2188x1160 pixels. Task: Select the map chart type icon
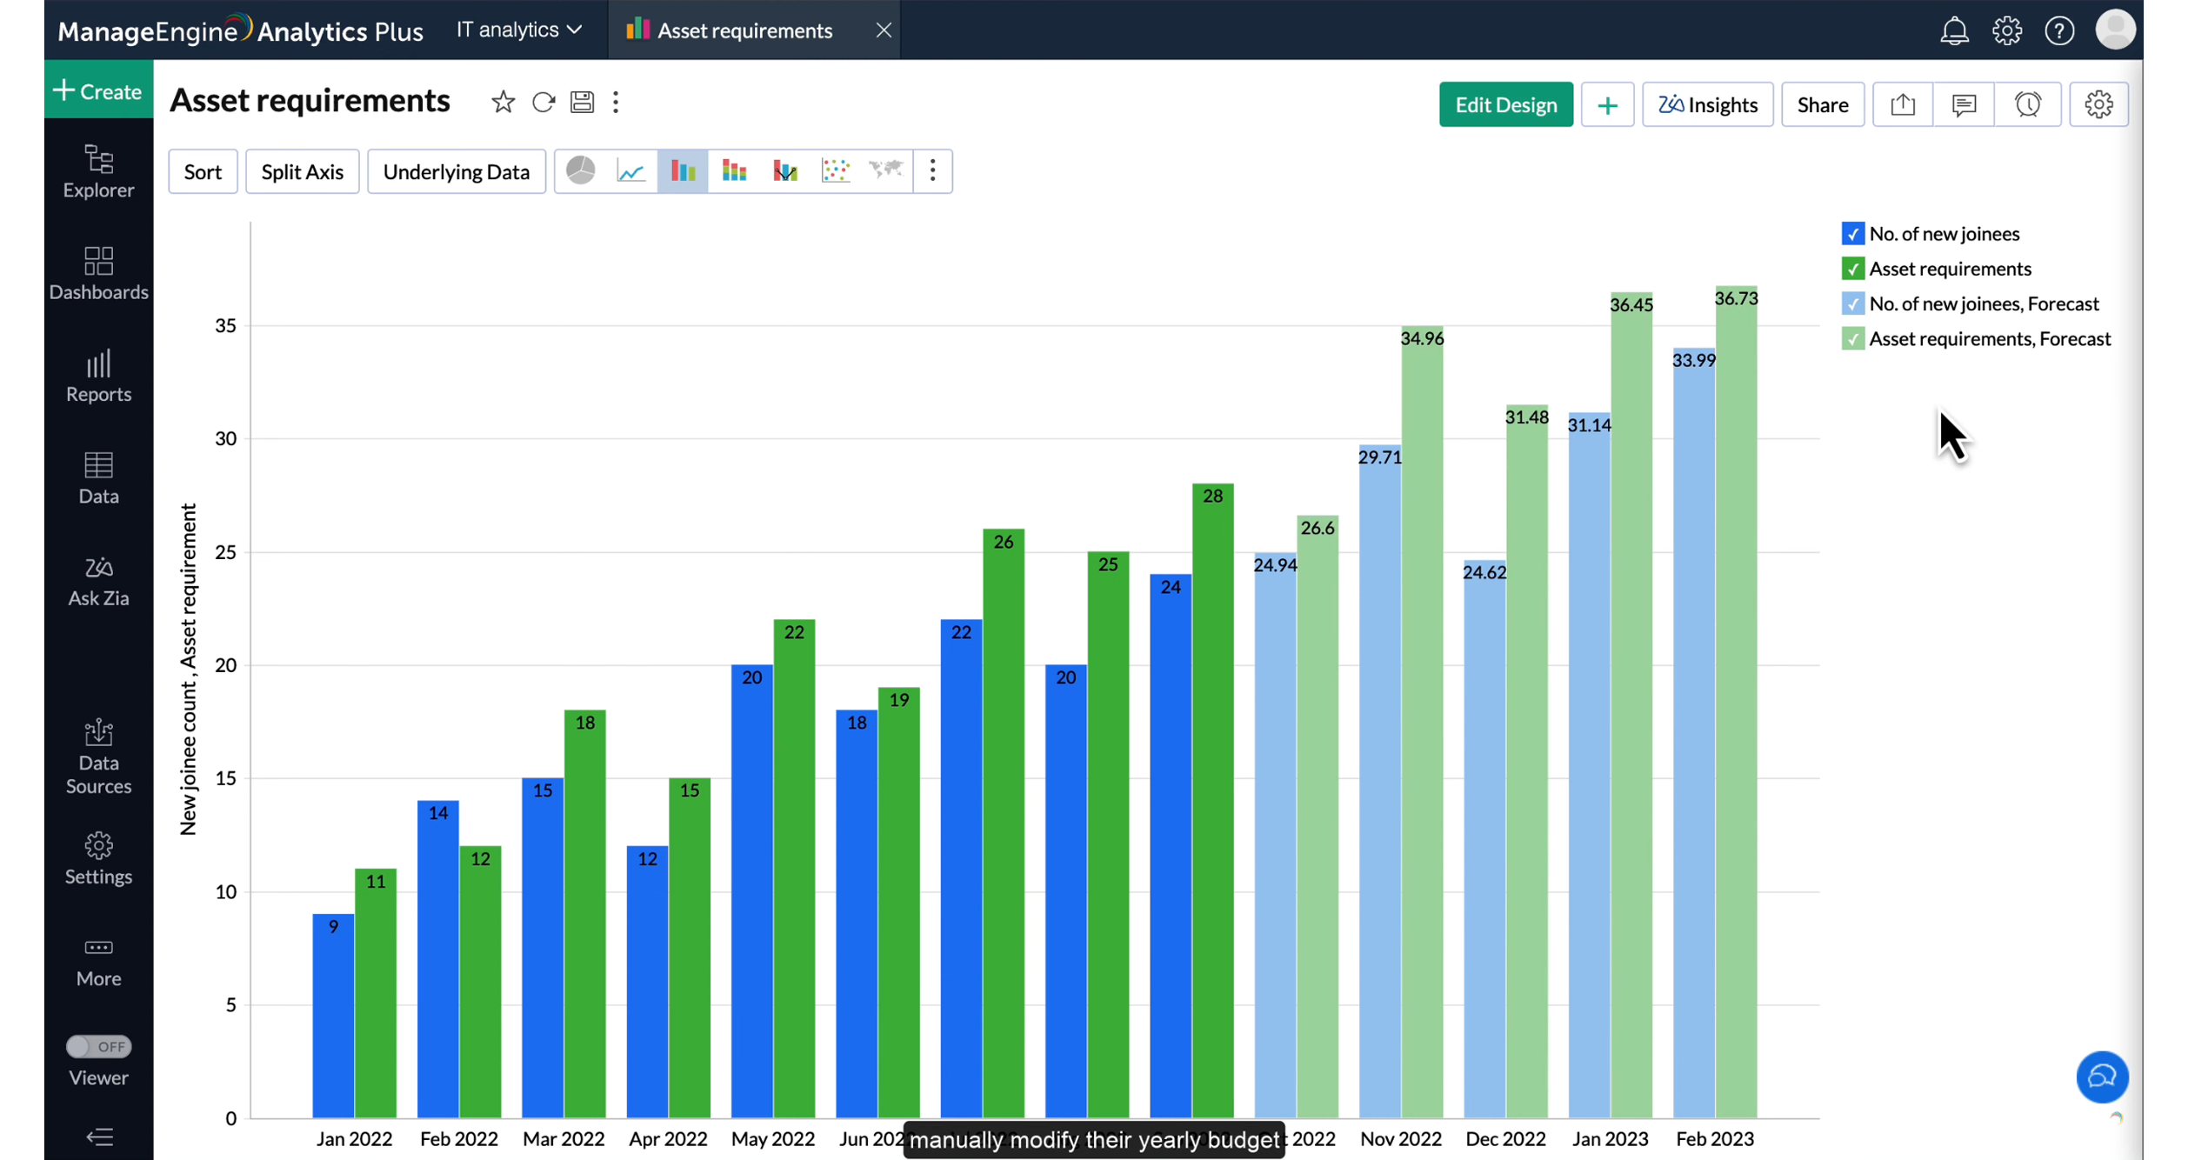point(886,170)
